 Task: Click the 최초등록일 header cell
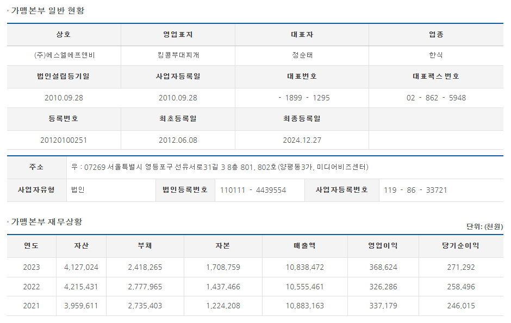178,119
